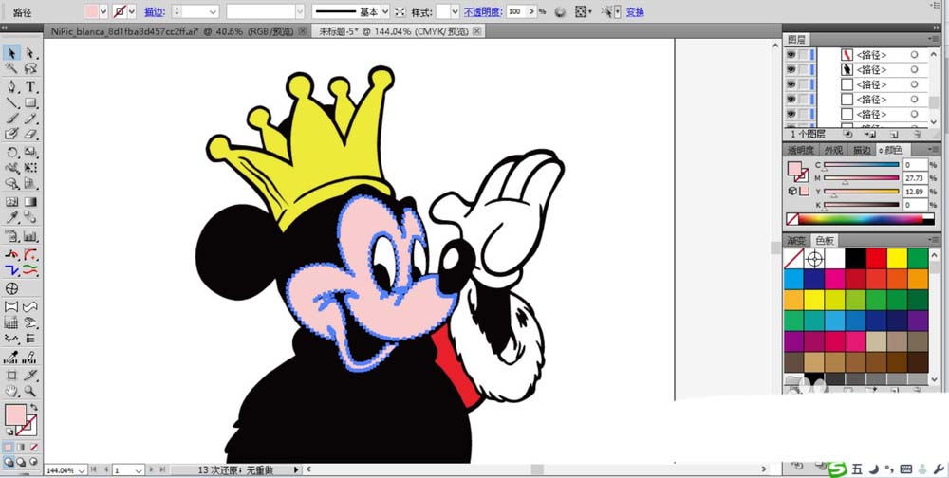This screenshot has width=949, height=478.
Task: Select the Gradient tool in toolbox
Action: 30,201
